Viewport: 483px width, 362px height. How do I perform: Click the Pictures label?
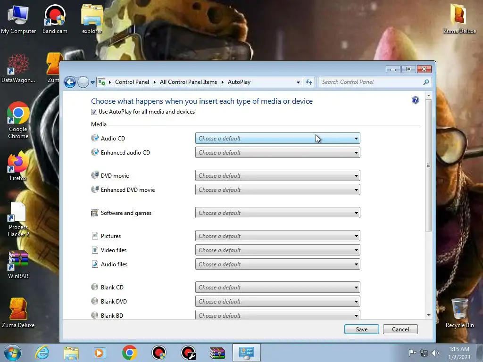(110, 236)
